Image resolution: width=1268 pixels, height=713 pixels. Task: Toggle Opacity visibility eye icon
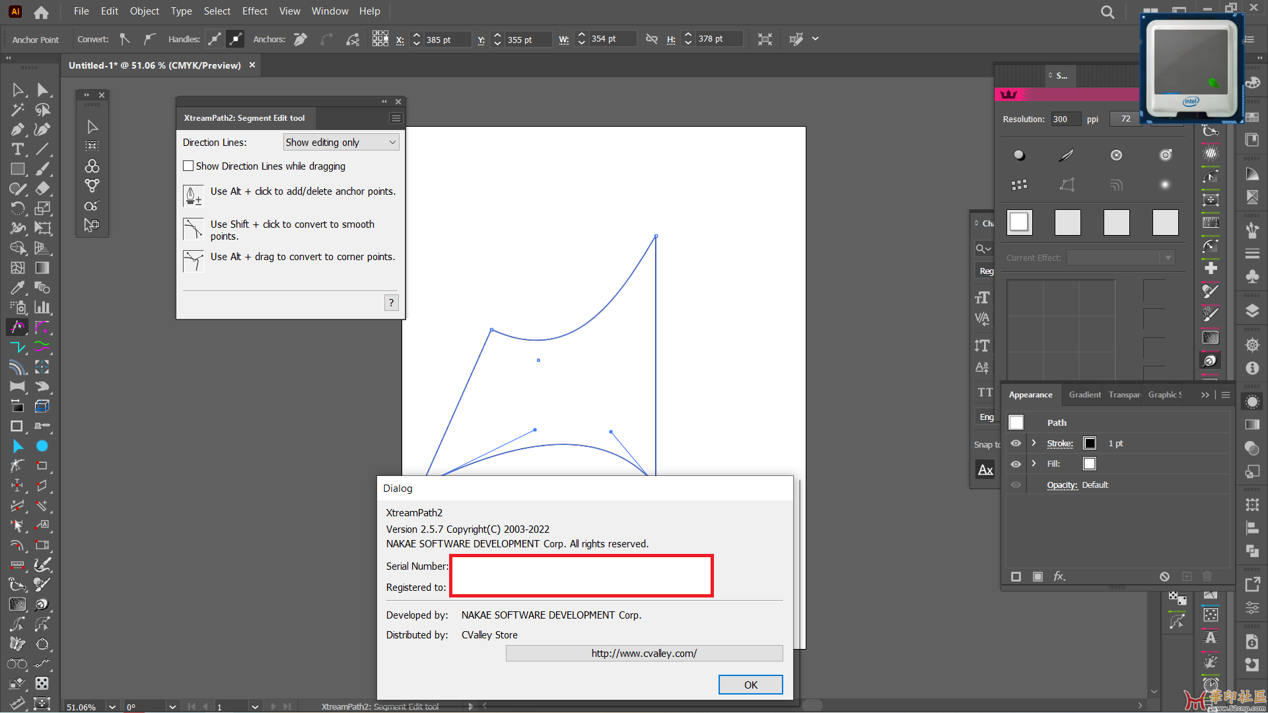(x=1016, y=485)
